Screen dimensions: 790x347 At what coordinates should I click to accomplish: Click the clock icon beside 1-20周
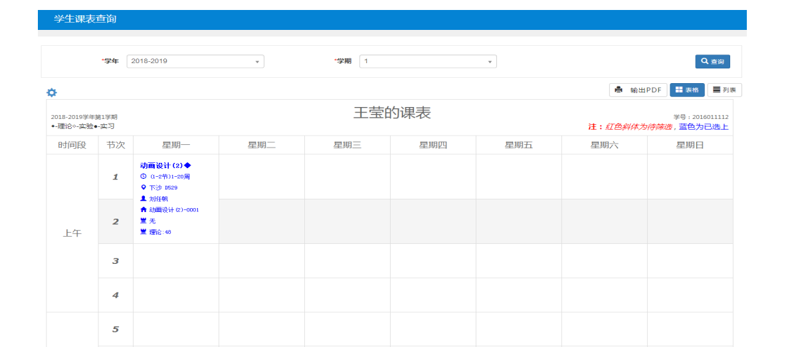(143, 177)
